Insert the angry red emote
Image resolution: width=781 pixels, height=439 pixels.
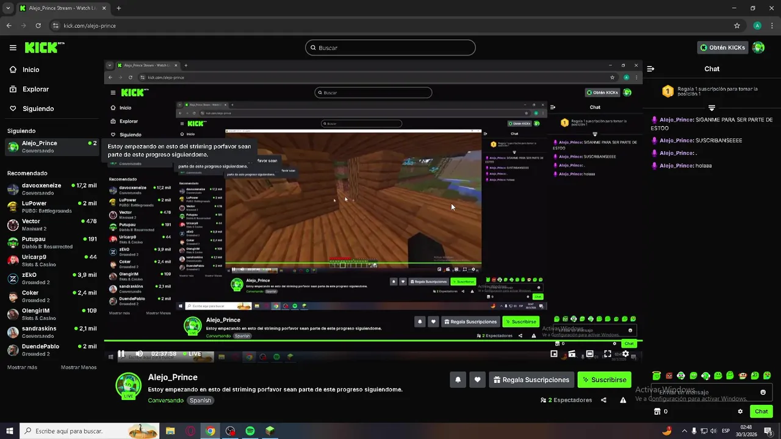pyautogui.click(x=669, y=376)
